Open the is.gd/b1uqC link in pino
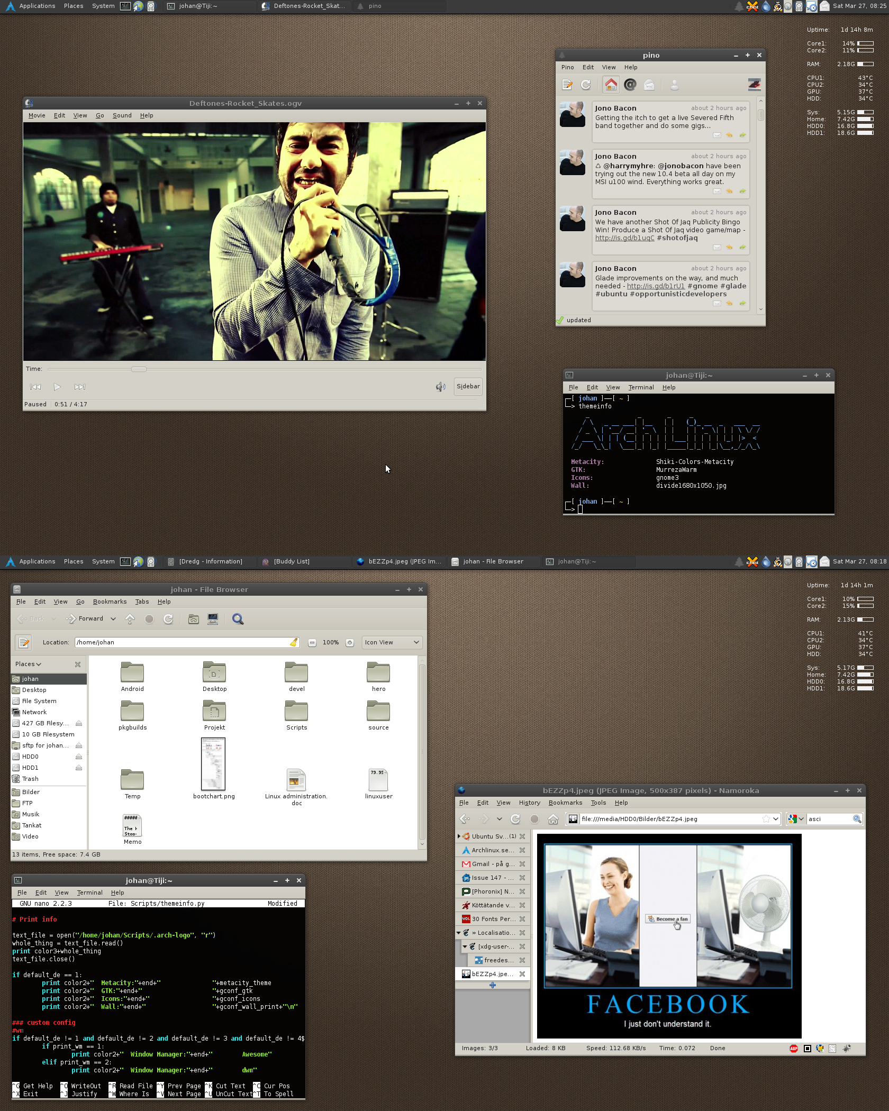 pos(624,238)
